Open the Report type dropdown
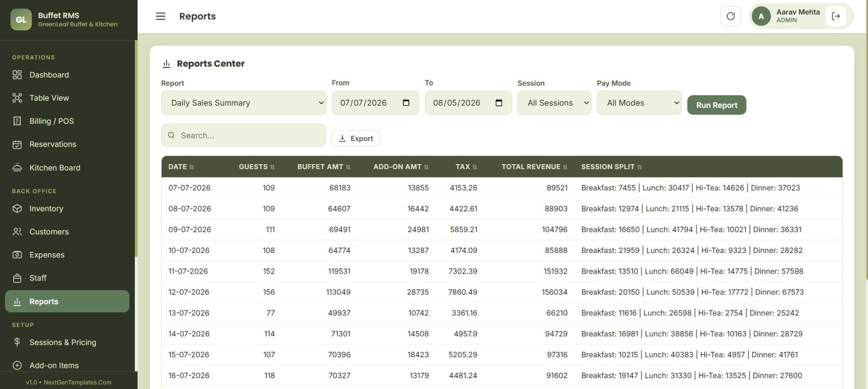This screenshot has width=868, height=389. point(244,103)
